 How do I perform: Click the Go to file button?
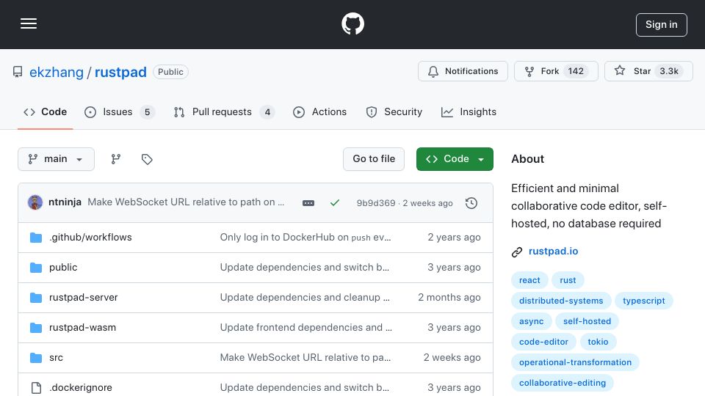[374, 159]
